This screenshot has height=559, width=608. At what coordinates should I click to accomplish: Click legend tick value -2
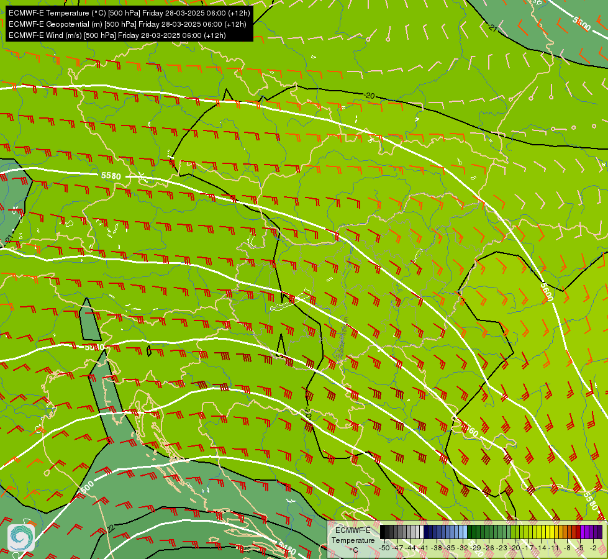point(593,548)
